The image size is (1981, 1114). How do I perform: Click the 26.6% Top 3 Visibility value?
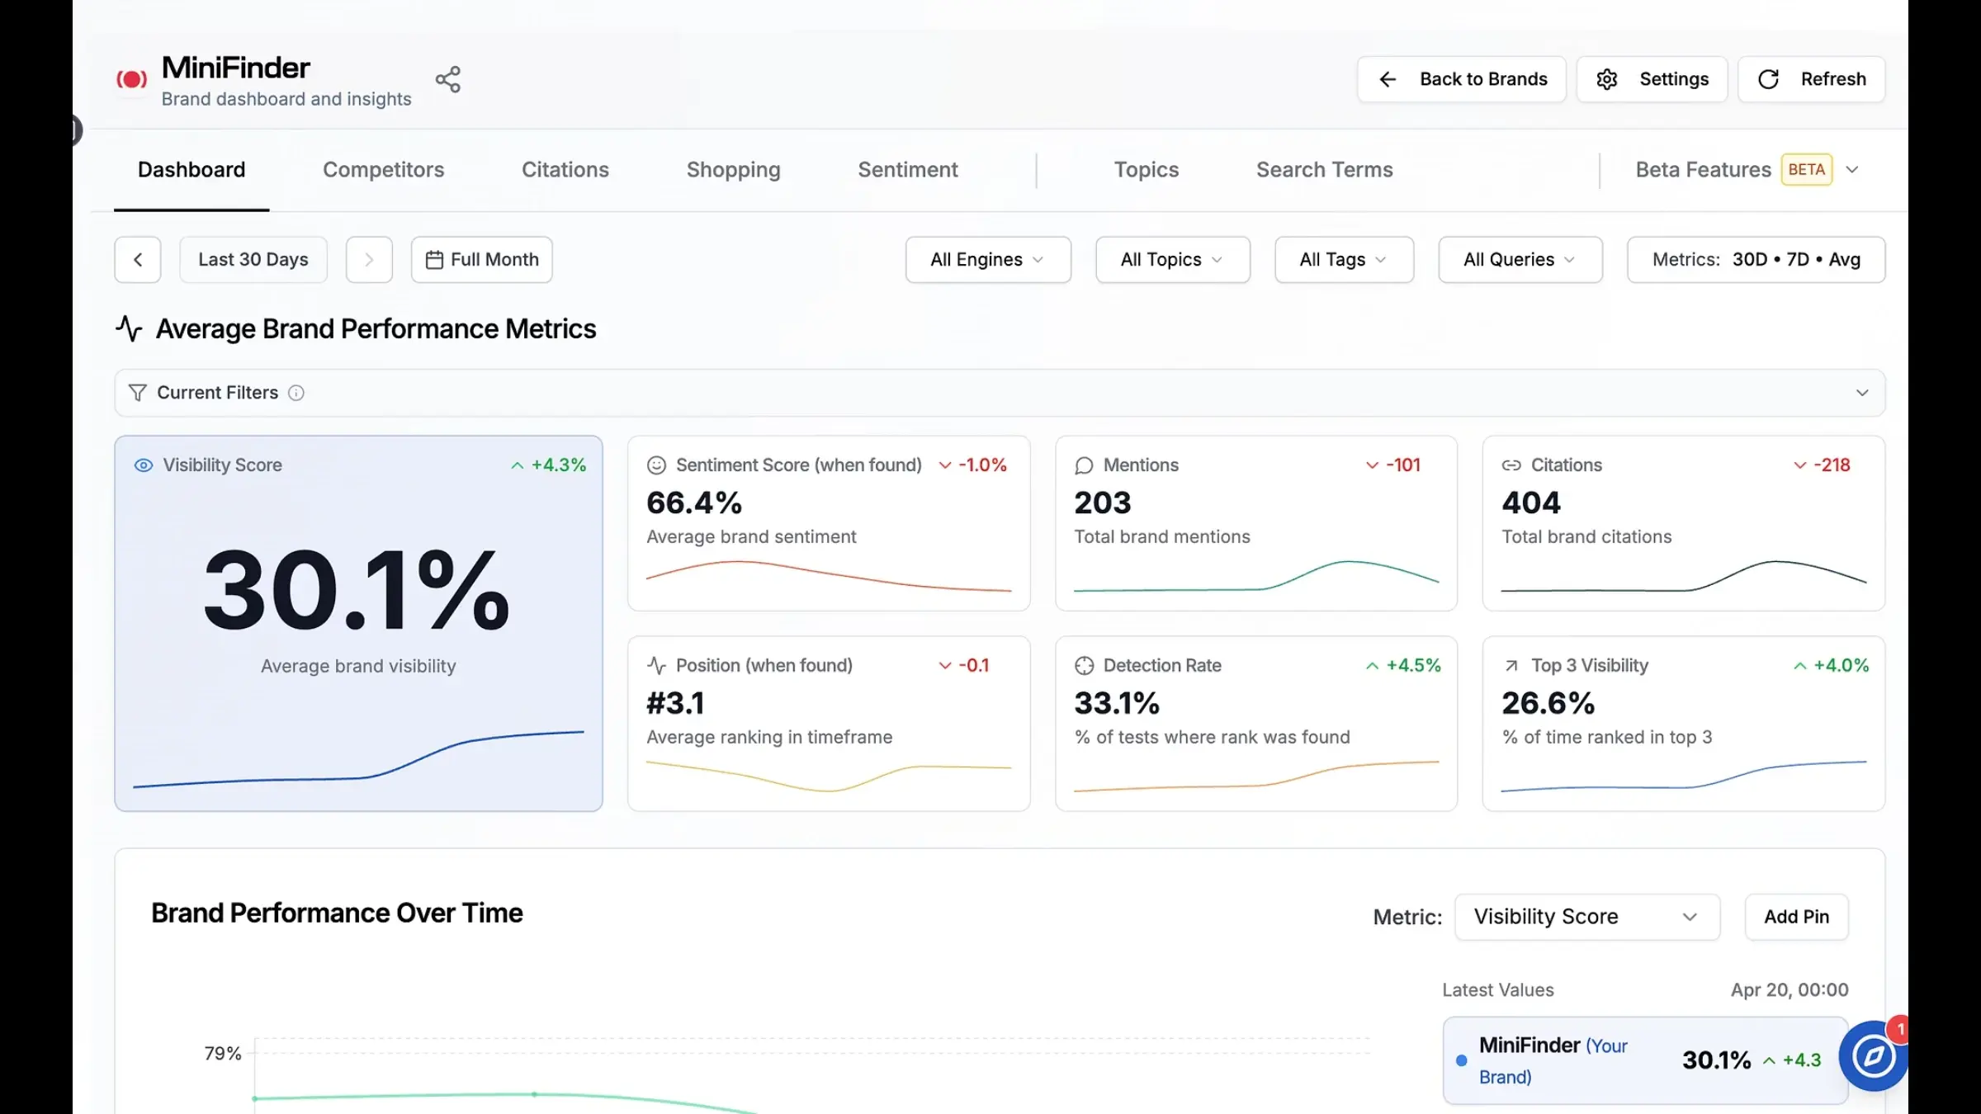click(x=1548, y=704)
